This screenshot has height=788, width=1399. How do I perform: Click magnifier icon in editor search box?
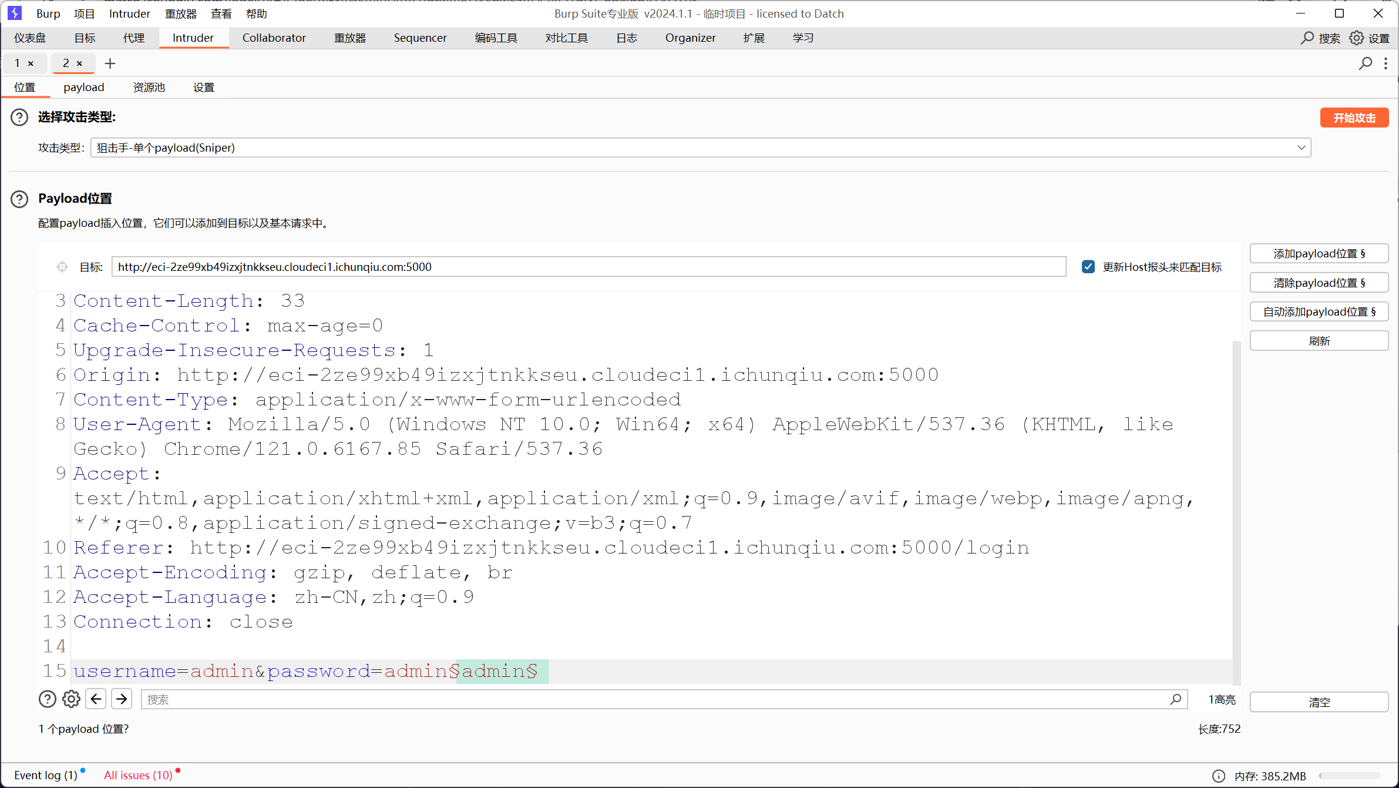pyautogui.click(x=1176, y=699)
